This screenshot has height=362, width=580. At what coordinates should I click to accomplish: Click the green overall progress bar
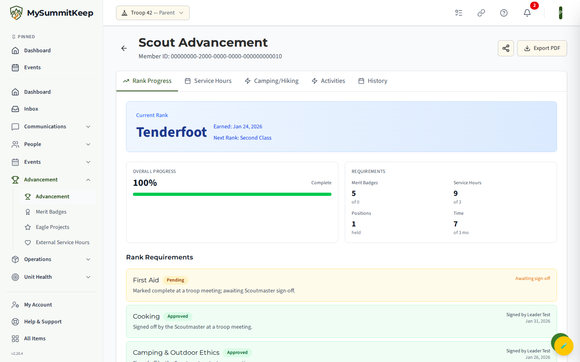tap(232, 194)
